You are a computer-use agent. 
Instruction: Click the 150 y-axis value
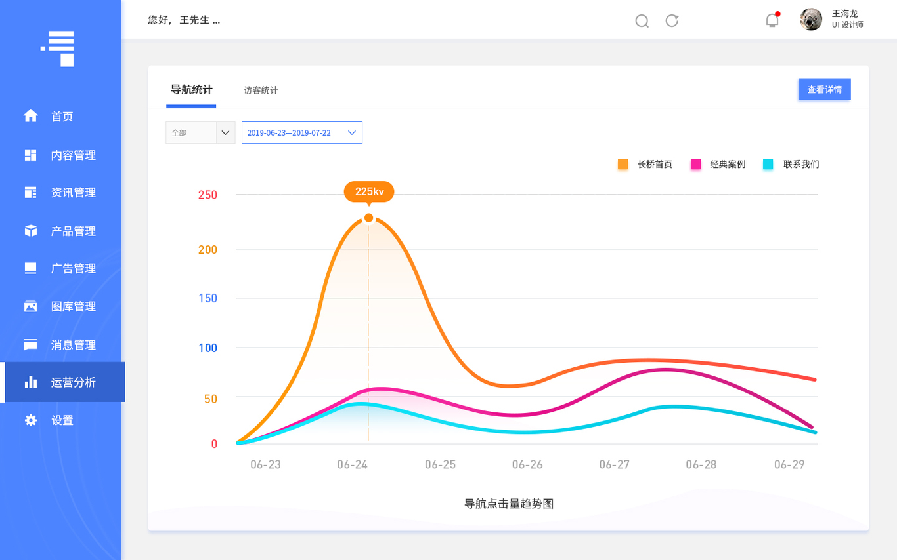click(x=208, y=298)
